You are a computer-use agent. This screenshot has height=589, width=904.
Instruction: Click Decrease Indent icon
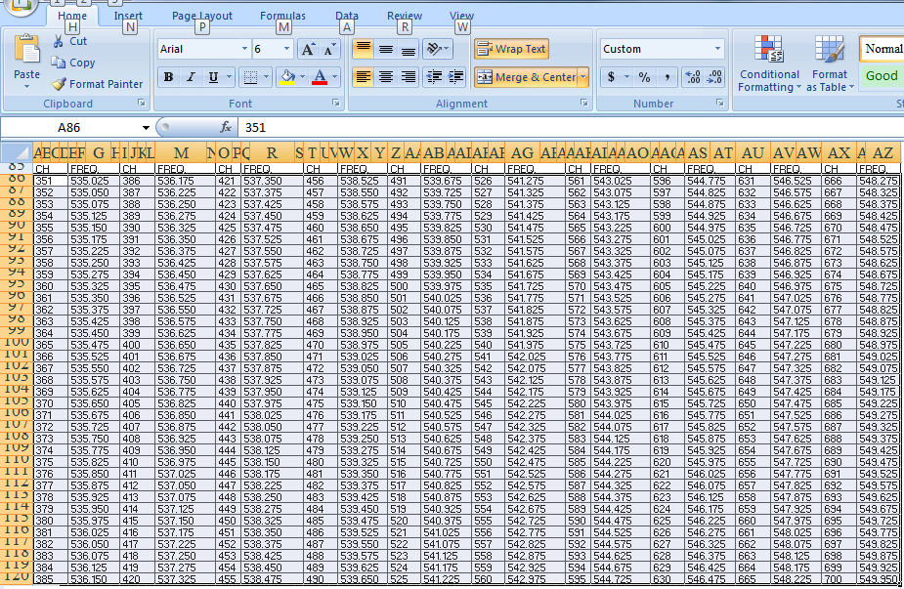click(x=434, y=76)
